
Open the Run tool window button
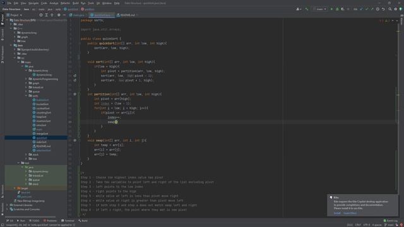21,221
